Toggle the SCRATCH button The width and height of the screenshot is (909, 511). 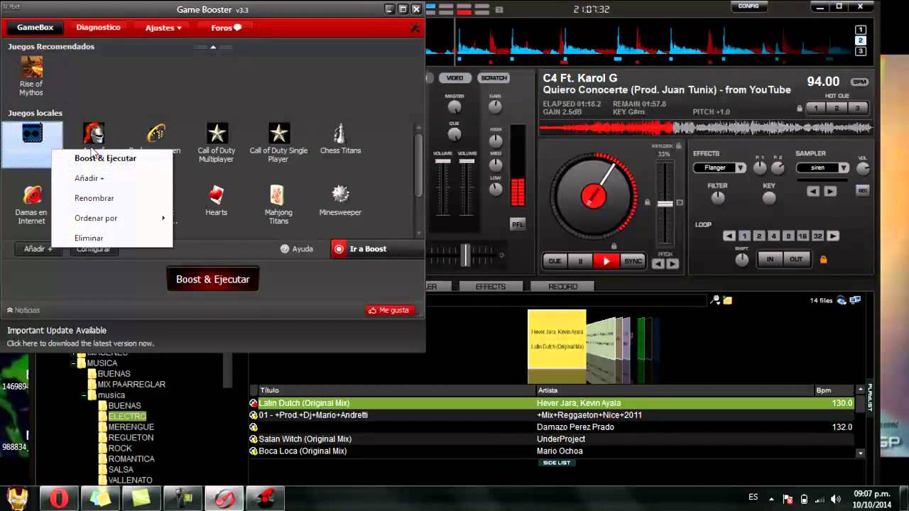494,78
